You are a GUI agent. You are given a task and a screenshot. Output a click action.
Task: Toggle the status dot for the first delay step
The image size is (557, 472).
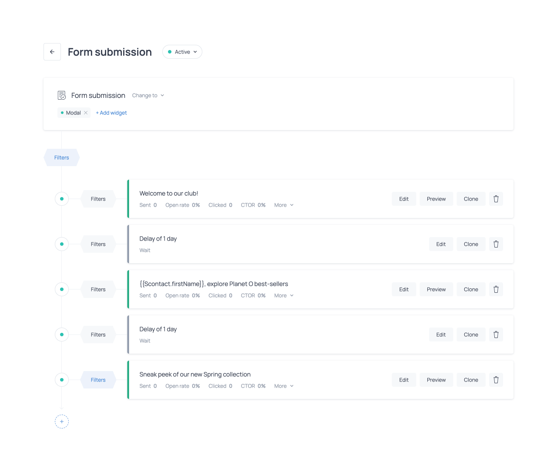(x=62, y=244)
